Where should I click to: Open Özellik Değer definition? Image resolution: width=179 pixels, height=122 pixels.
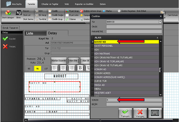[x=56, y=15]
